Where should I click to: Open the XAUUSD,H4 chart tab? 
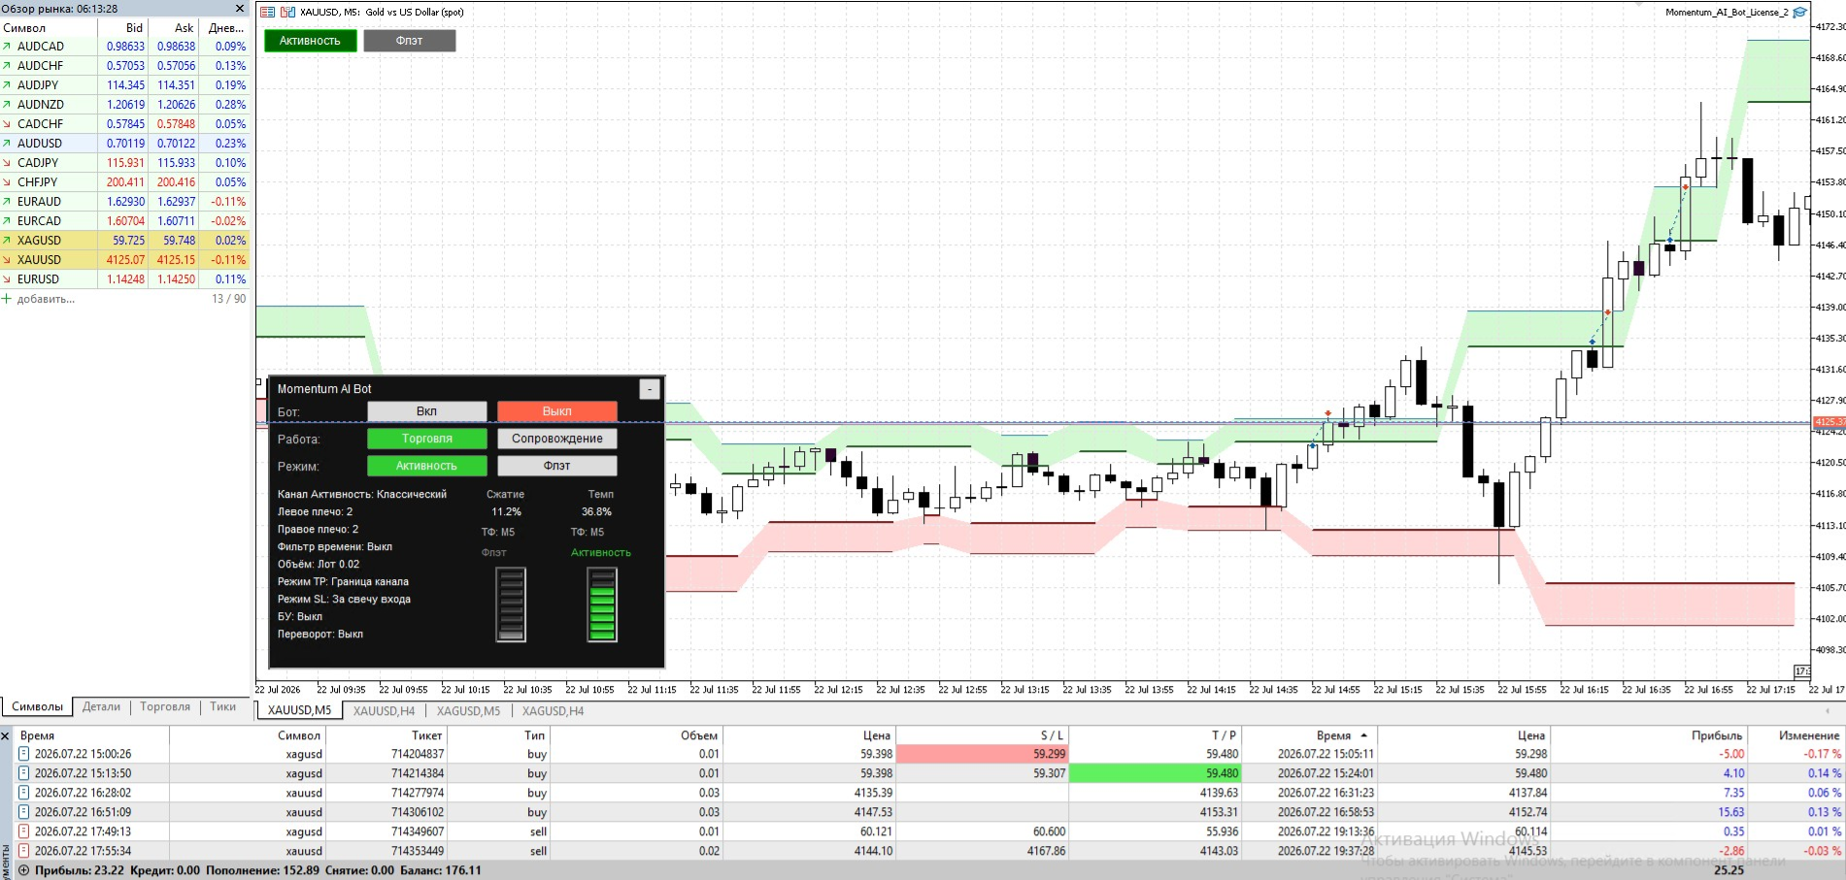click(x=384, y=711)
